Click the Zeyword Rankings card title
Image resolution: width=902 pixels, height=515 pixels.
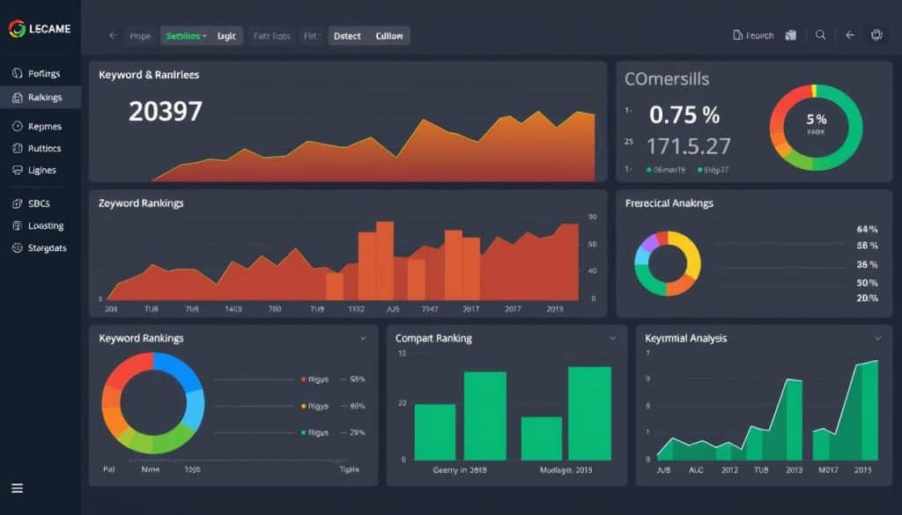pos(141,203)
